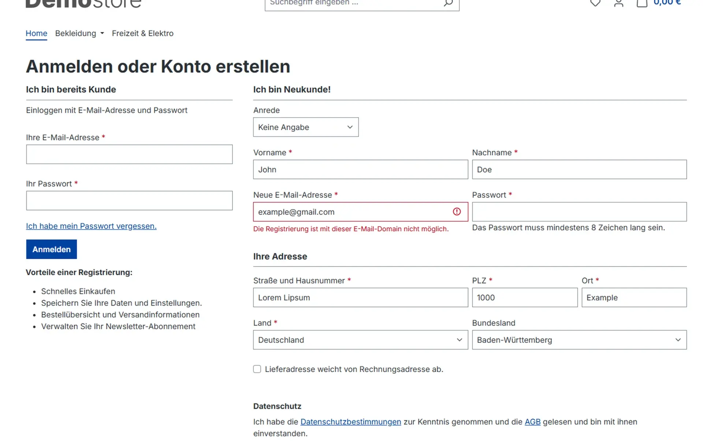Image resolution: width=703 pixels, height=443 pixels.
Task: Click the Anmelden button
Action: click(x=52, y=249)
